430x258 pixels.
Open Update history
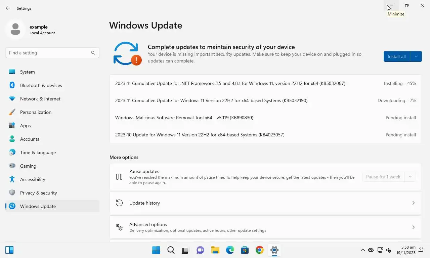(265, 203)
